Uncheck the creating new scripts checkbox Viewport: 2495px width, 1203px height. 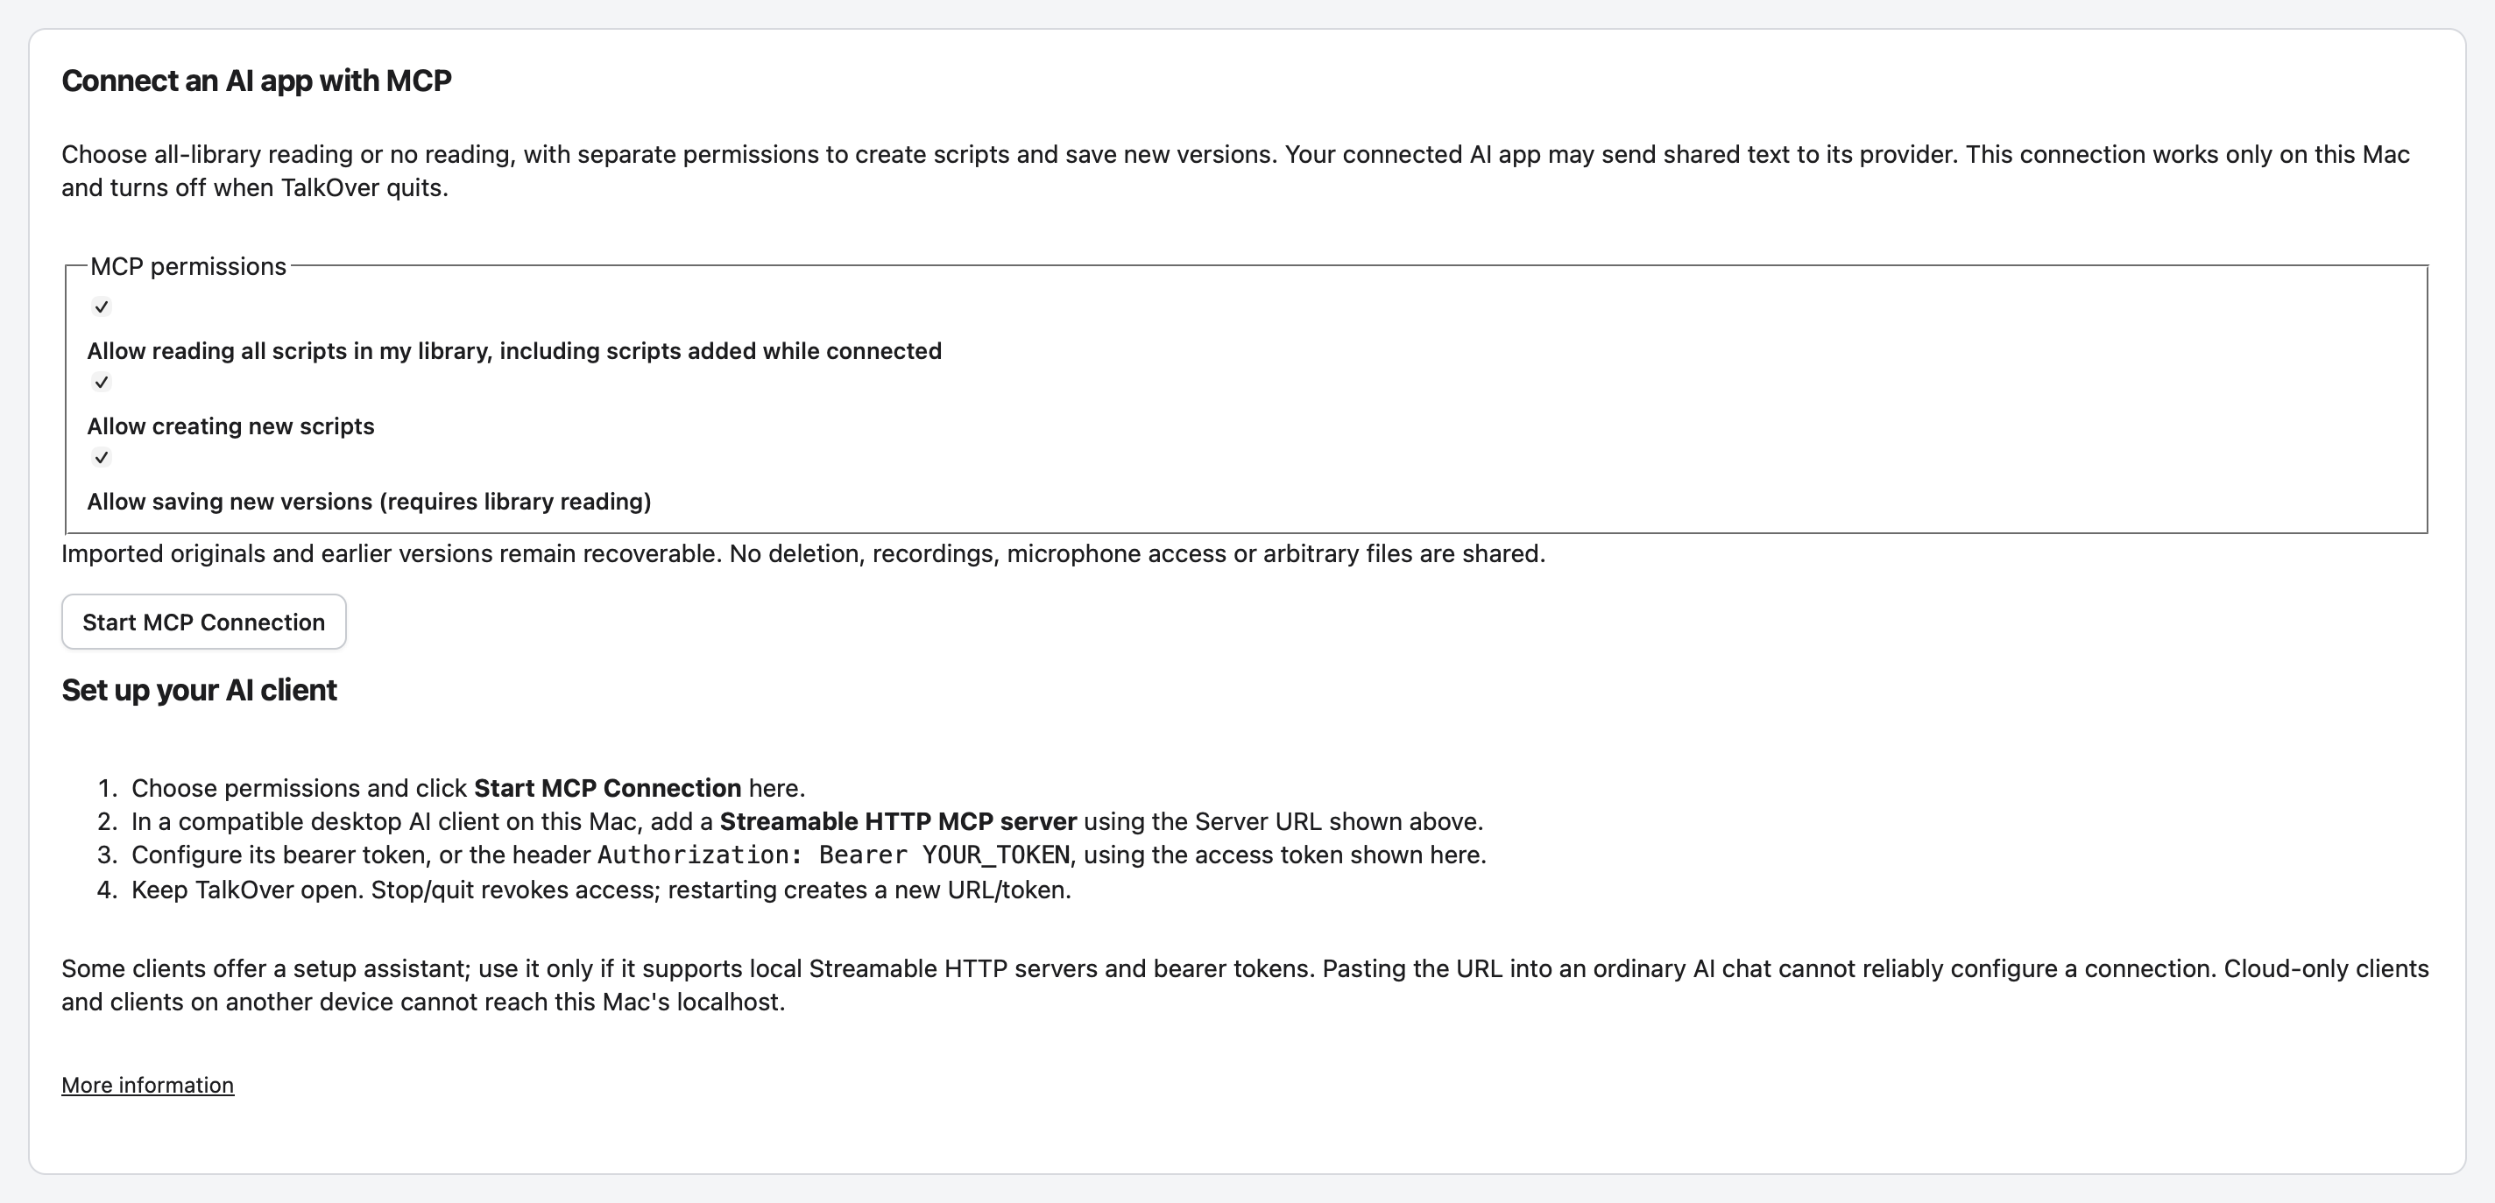[102, 383]
